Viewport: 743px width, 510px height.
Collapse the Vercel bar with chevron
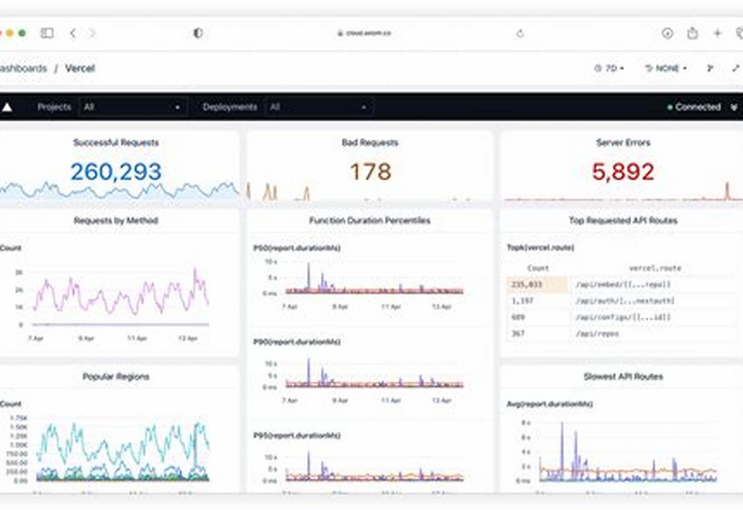point(734,107)
